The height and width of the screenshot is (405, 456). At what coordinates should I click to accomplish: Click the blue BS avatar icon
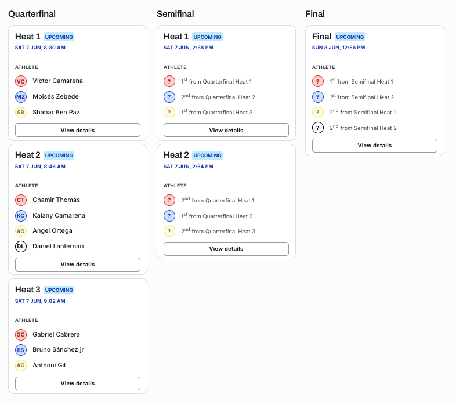[x=21, y=350]
